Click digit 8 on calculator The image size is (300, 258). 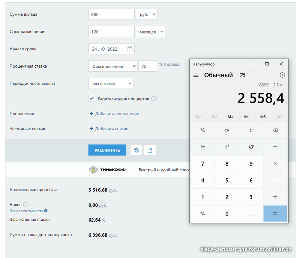[227, 164]
